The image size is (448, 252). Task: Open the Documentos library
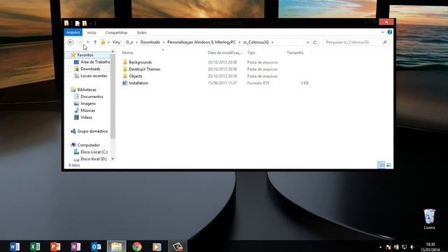92,97
